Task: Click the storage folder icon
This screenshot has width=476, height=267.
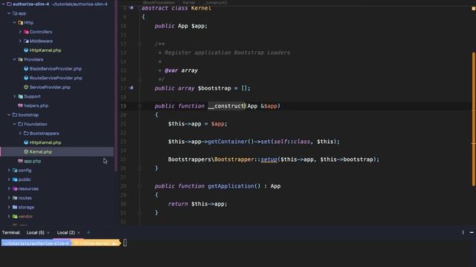Action: coord(15,207)
